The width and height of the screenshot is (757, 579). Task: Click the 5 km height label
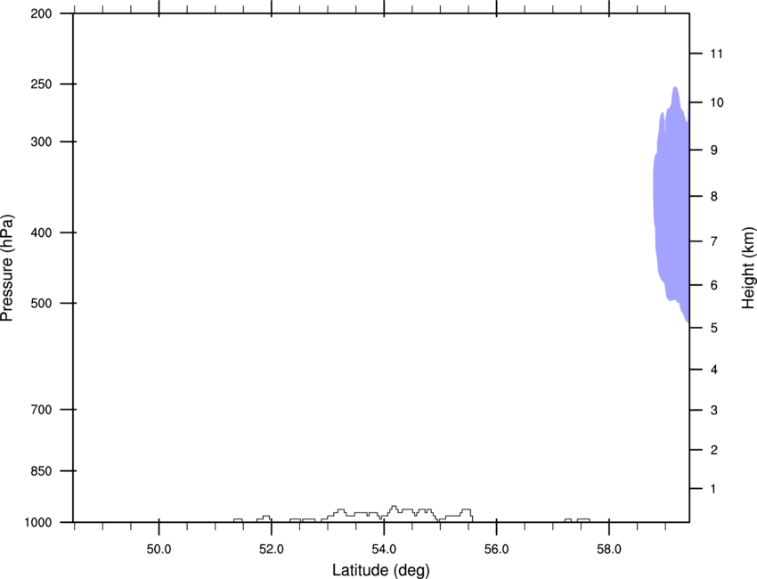[714, 329]
